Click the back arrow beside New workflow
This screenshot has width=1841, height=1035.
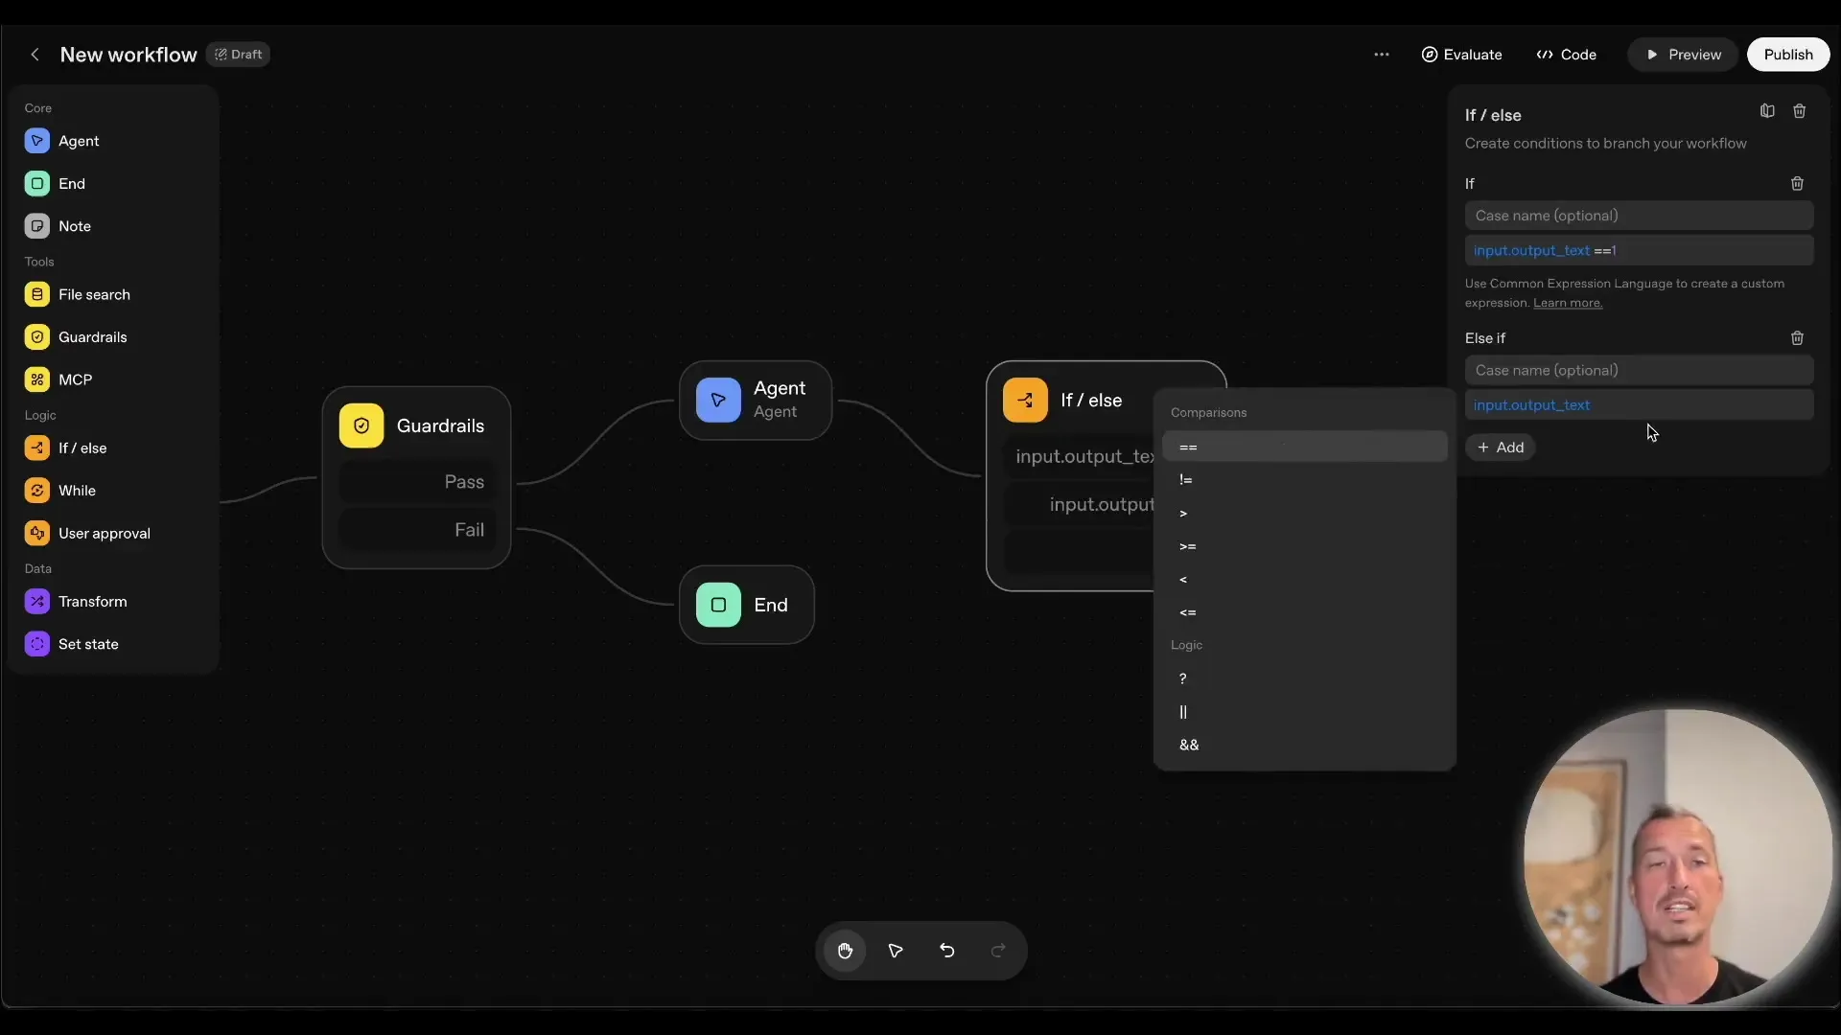35,55
